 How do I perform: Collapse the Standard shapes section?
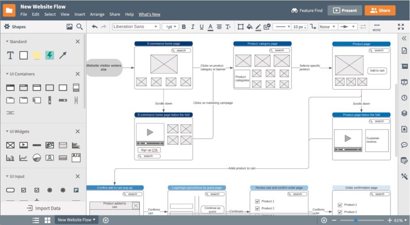tap(7, 42)
